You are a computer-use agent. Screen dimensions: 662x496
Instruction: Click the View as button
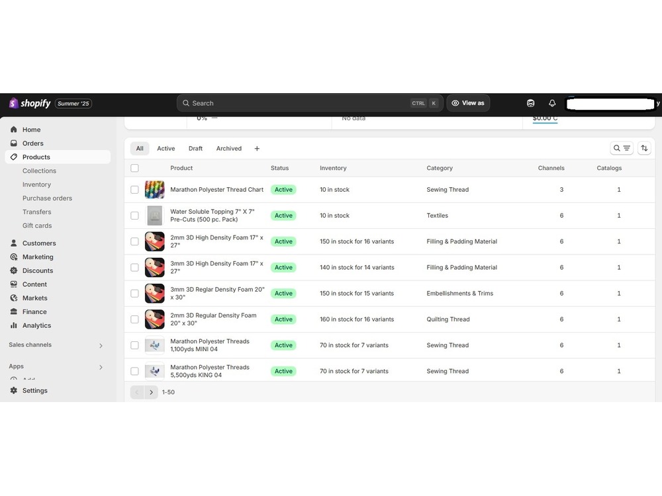[x=468, y=103]
